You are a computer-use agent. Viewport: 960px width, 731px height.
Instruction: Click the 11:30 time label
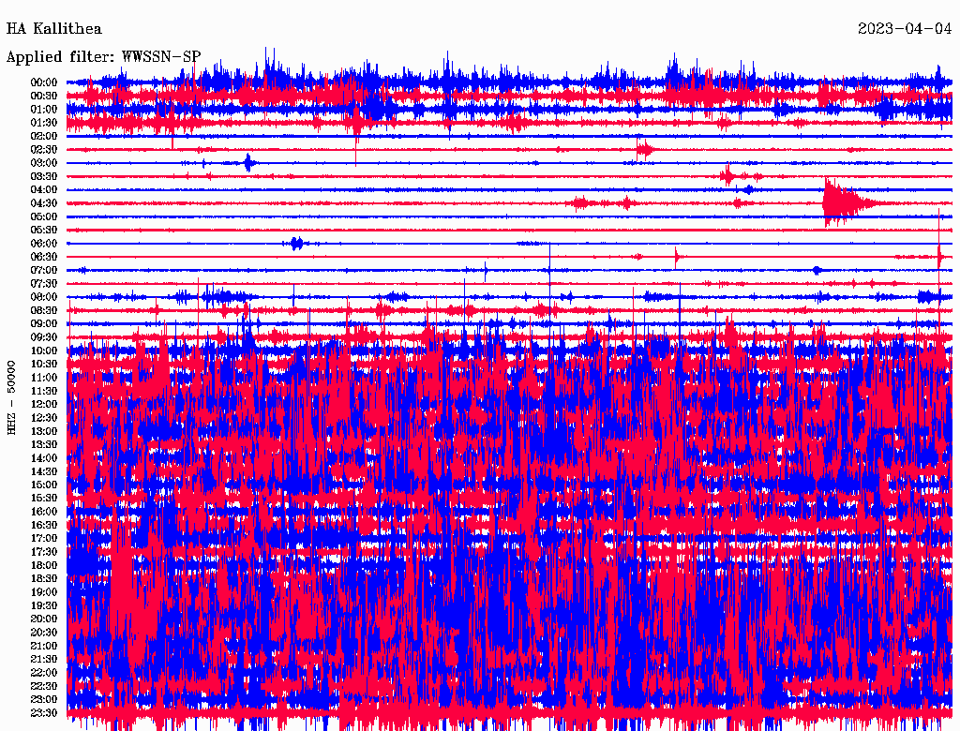(44, 391)
